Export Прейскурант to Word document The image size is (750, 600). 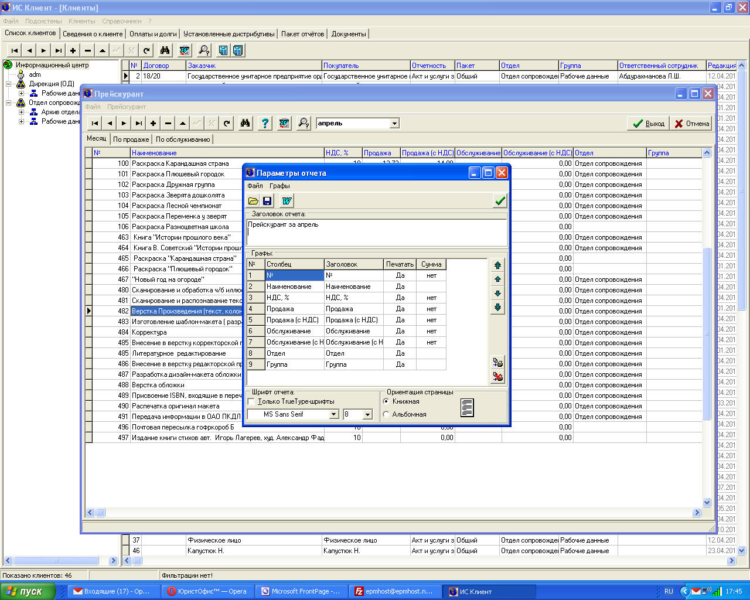pos(284,123)
